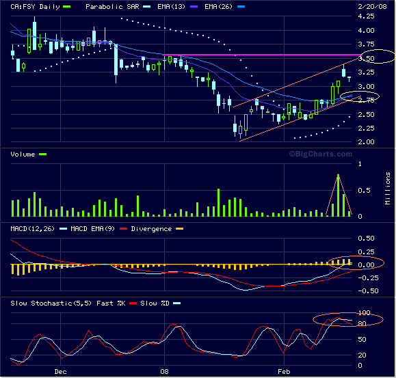Click the 4.25 price axis label
Screen dimensions: 396x378
click(x=366, y=16)
